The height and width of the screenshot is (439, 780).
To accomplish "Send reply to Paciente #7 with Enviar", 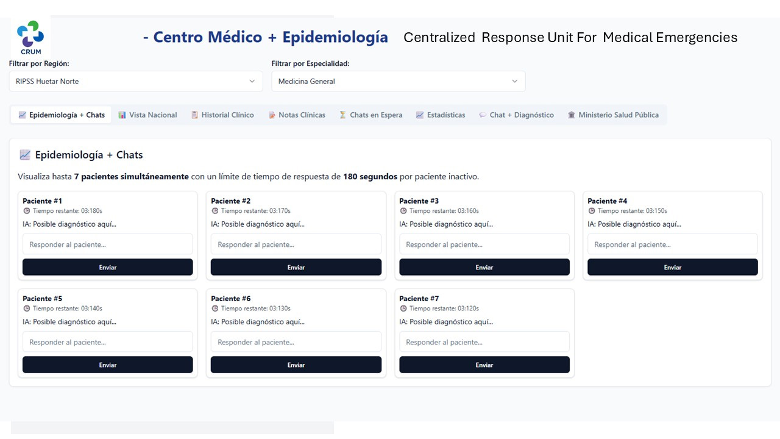I will [484, 365].
